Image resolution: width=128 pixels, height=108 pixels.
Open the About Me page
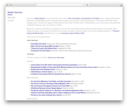[x=11, y=18]
